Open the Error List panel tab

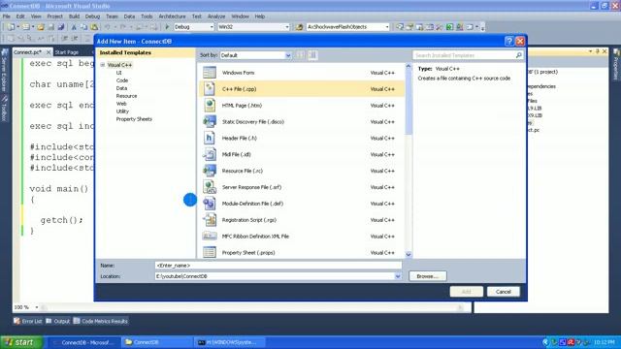pyautogui.click(x=28, y=321)
